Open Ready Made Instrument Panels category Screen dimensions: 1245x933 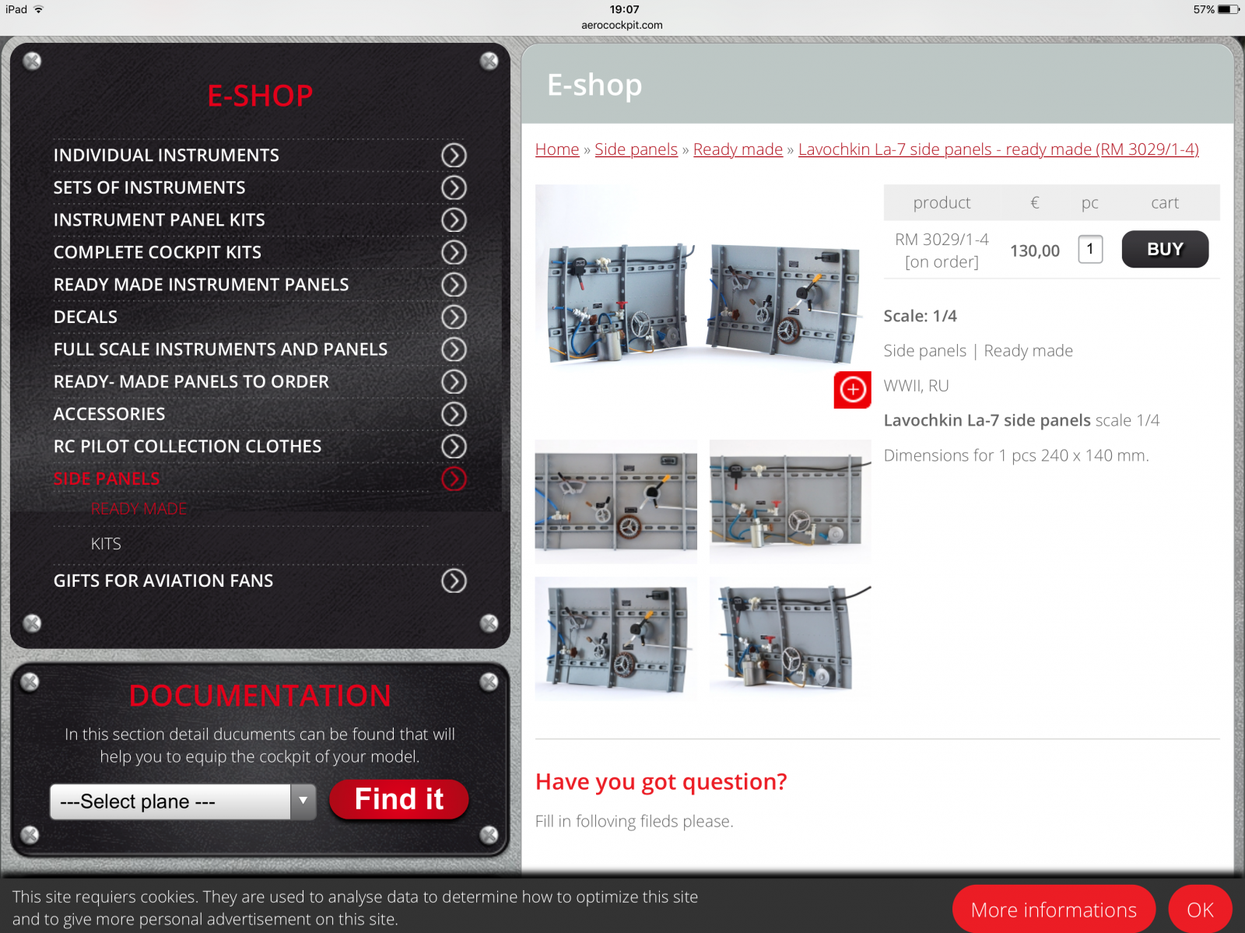202,285
